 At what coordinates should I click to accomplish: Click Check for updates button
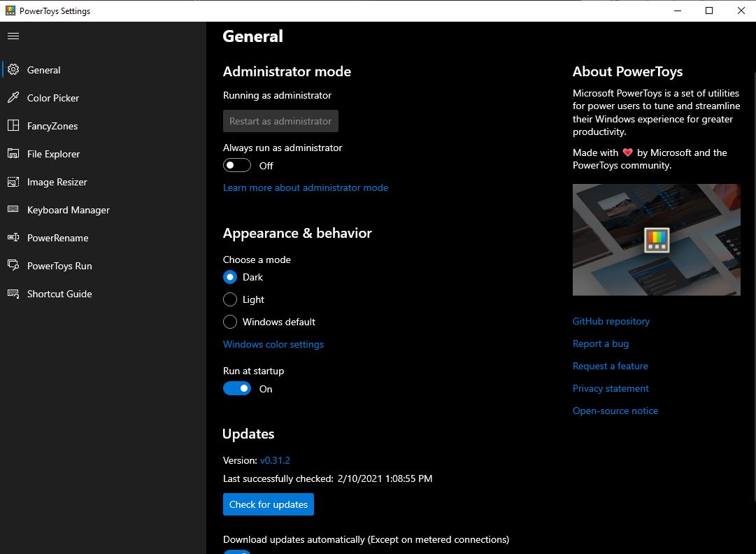(269, 504)
